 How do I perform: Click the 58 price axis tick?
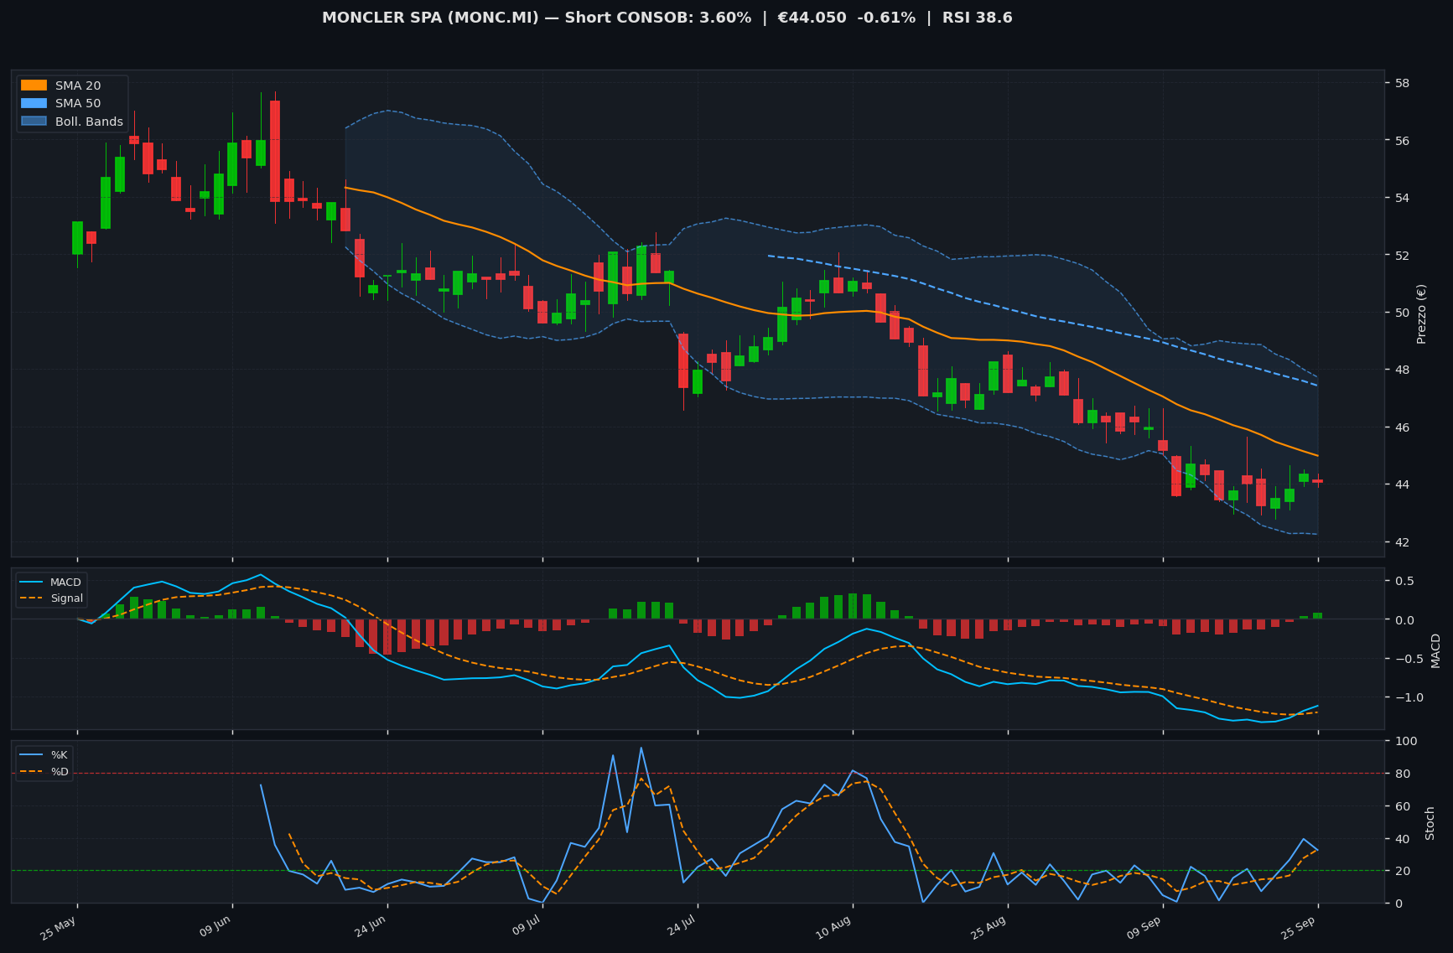click(x=1402, y=83)
